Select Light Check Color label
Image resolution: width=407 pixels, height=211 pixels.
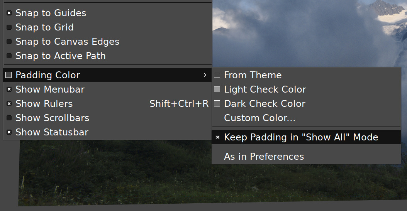pos(265,89)
